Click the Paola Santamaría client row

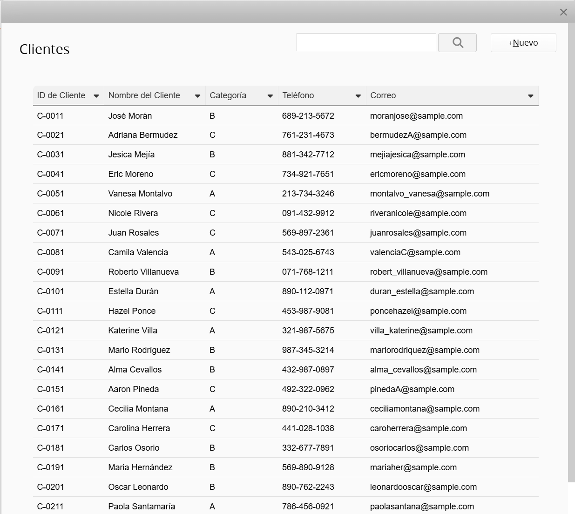[142, 507]
